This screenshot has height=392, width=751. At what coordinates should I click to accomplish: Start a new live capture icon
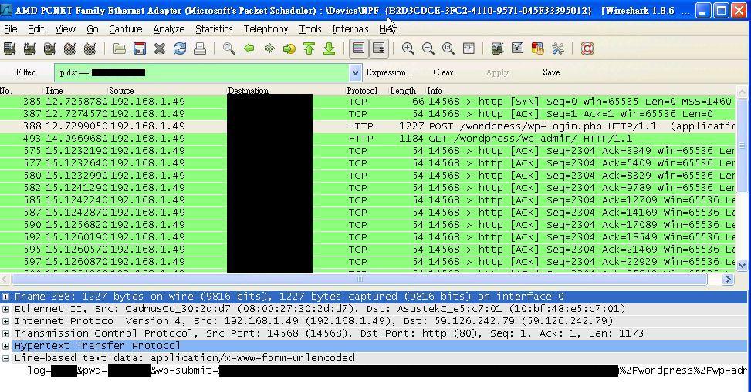pyautogui.click(x=49, y=49)
